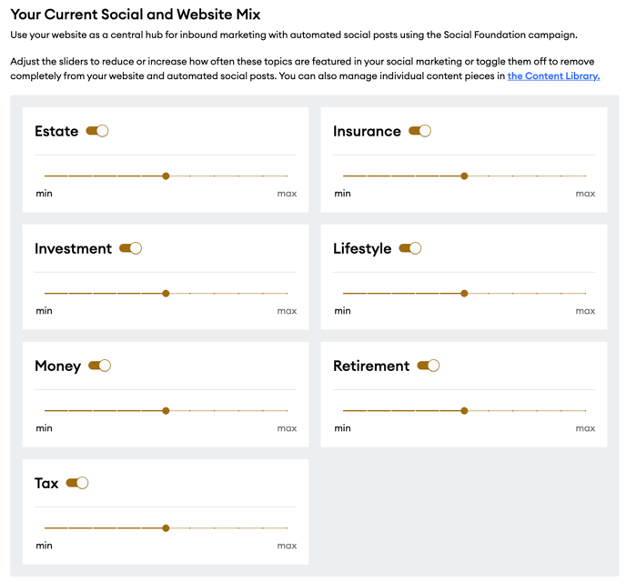Viewport: 626px width, 582px height.
Task: Click the Estate slider handle
Action: (167, 176)
